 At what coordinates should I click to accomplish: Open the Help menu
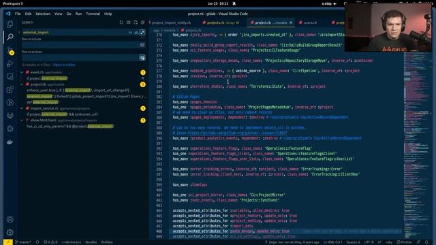[x=108, y=14]
